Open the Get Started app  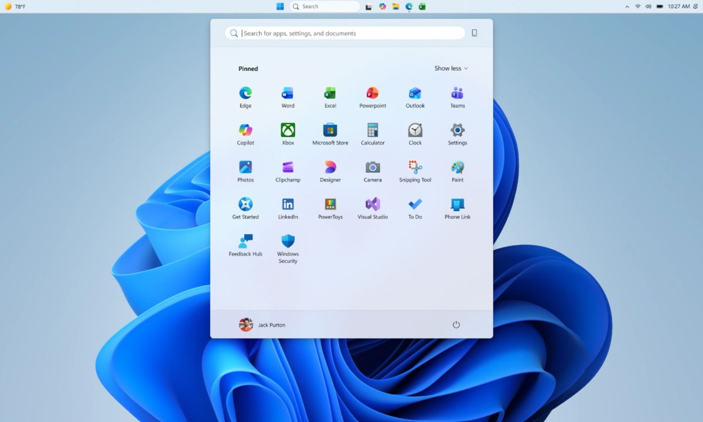[x=245, y=208]
